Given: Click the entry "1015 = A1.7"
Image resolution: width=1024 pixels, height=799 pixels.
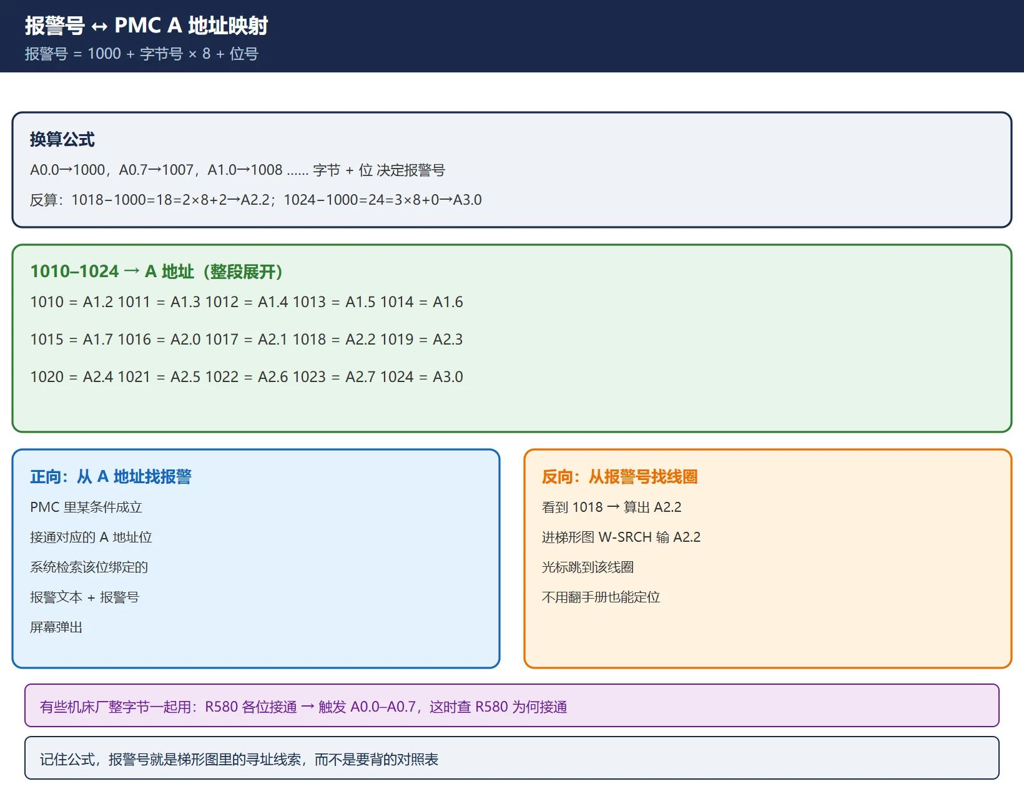Looking at the screenshot, I should pos(72,340).
